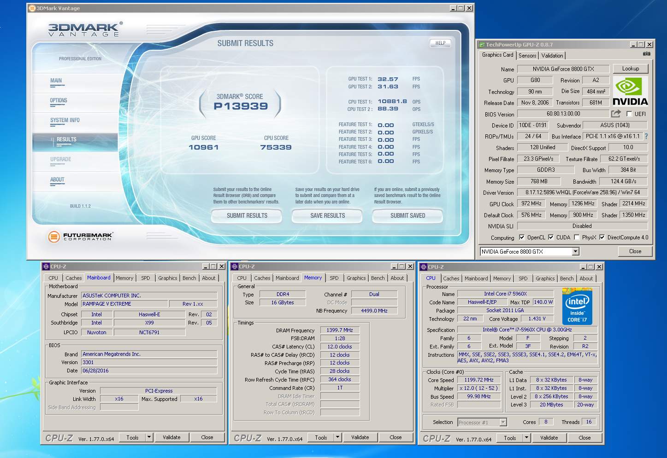
Task: Click the Save Results button
Action: pyautogui.click(x=327, y=215)
